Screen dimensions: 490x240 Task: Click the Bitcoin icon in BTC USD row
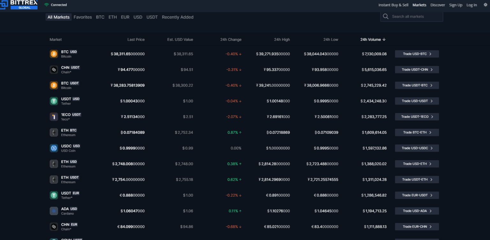click(x=54, y=54)
